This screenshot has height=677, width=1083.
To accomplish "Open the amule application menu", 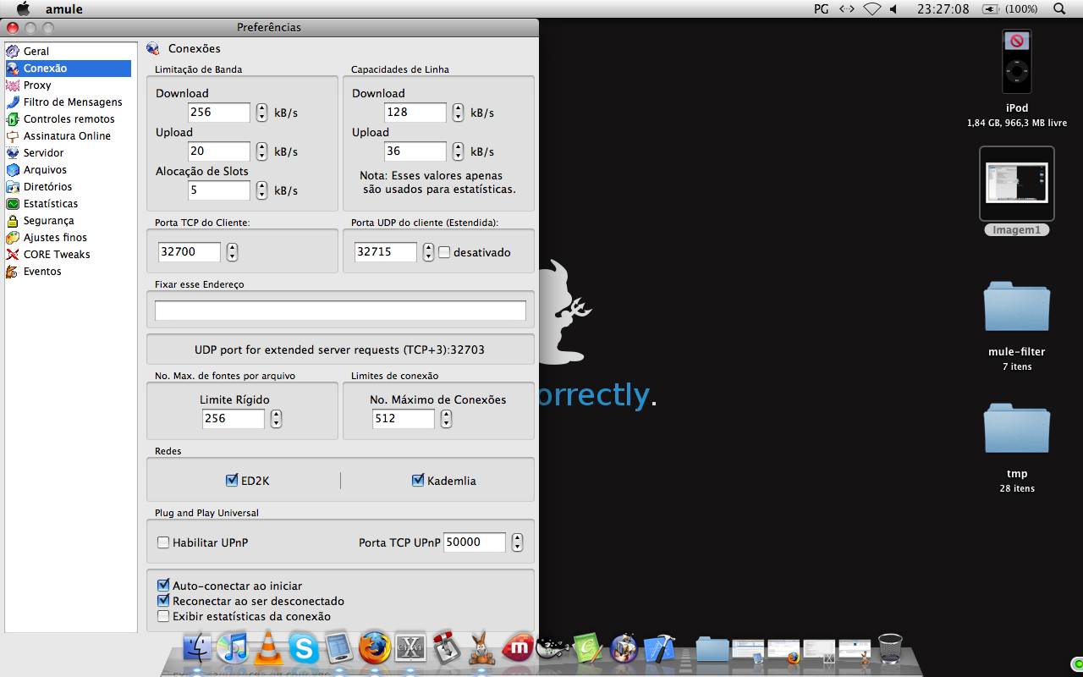I will point(63,9).
